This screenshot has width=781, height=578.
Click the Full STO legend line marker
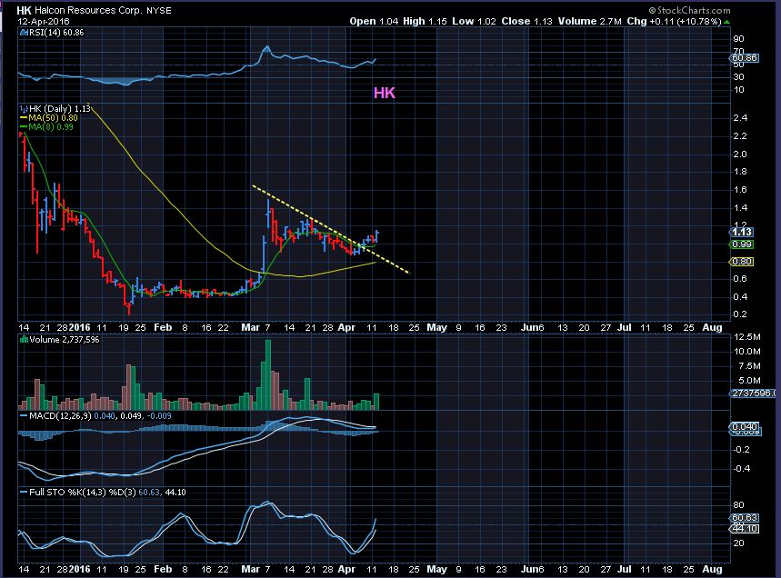coord(24,493)
